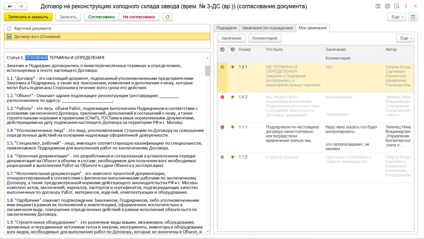424x239 pixels.
Task: Open the Еще dropdown in remarks panel
Action: coord(405,38)
